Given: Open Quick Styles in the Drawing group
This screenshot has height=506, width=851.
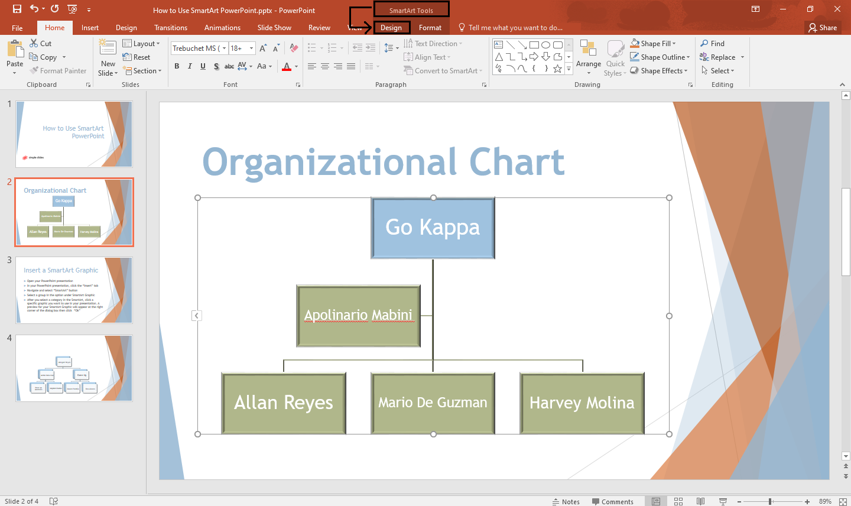Looking at the screenshot, I should tap(615, 57).
